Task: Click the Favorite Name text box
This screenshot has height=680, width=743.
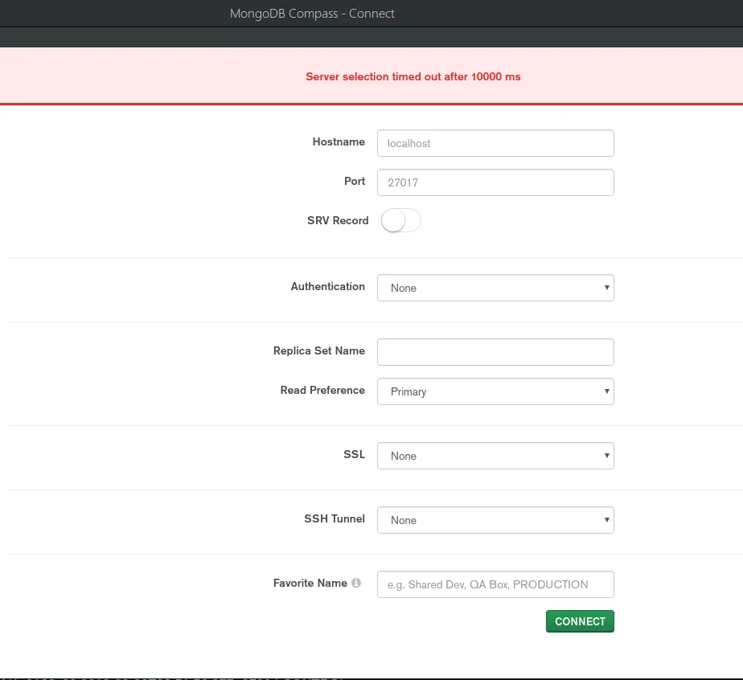Action: (495, 584)
